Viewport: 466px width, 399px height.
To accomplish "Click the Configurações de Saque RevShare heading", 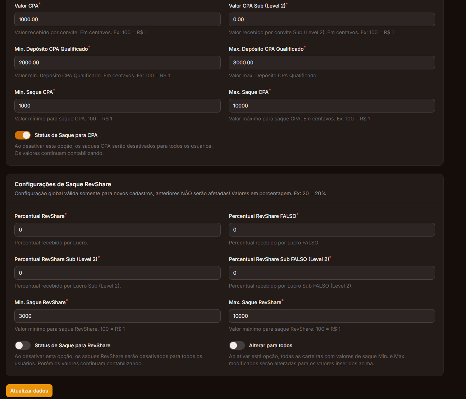I will click(63, 184).
